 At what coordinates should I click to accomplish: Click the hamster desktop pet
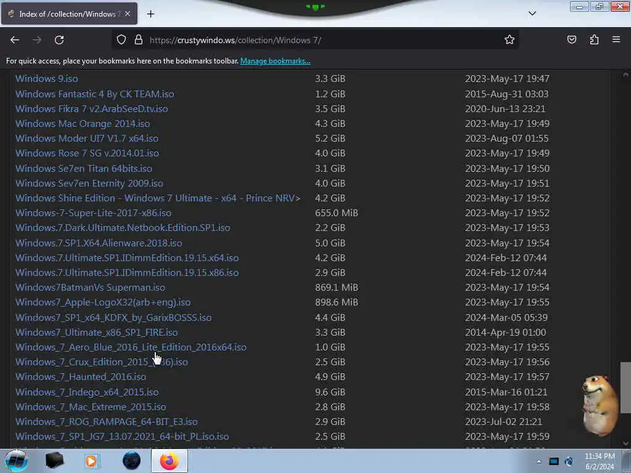(x=600, y=405)
